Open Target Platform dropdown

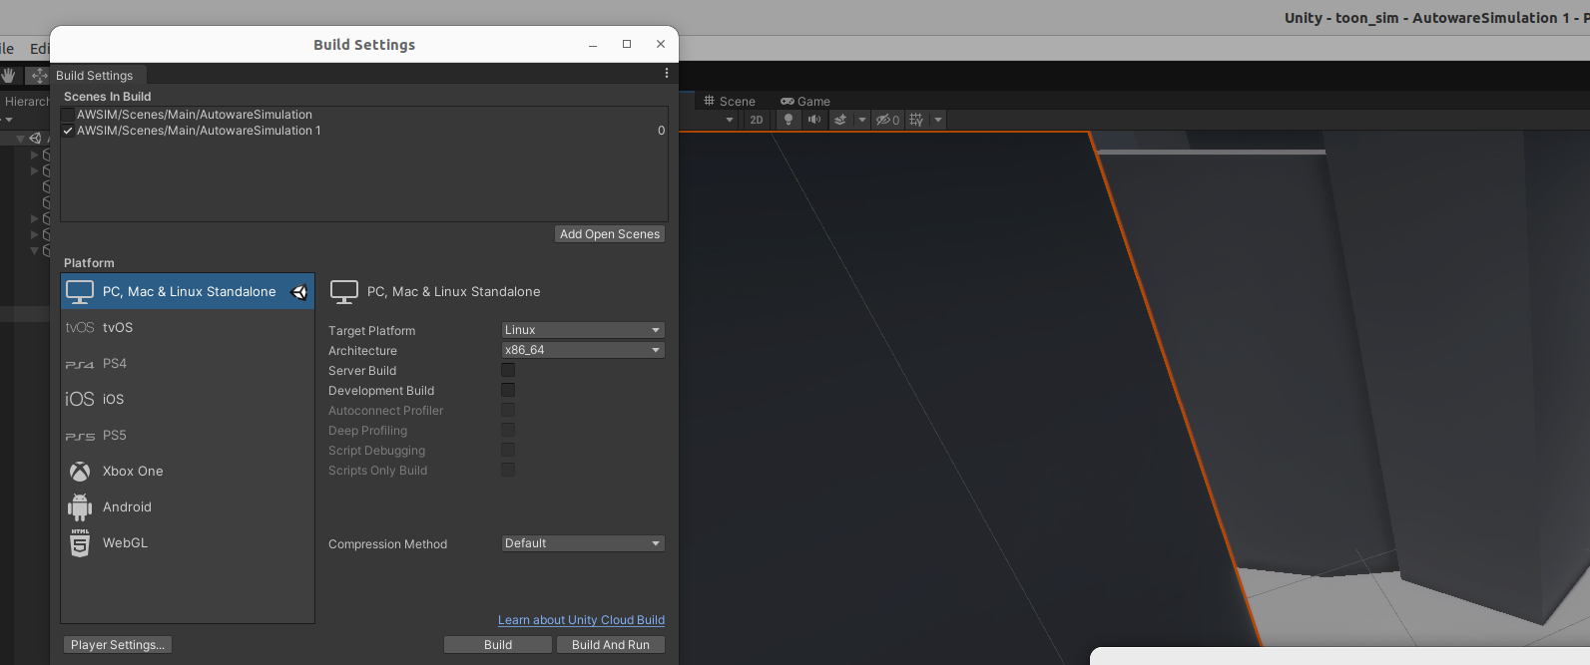pyautogui.click(x=583, y=330)
